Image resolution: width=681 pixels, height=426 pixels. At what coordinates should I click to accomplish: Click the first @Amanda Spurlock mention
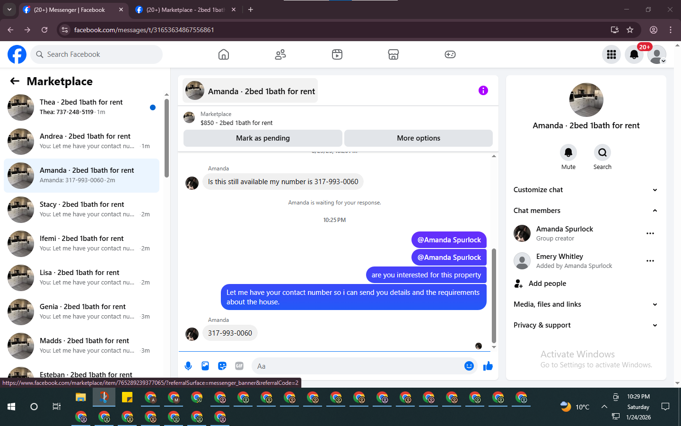click(x=449, y=240)
